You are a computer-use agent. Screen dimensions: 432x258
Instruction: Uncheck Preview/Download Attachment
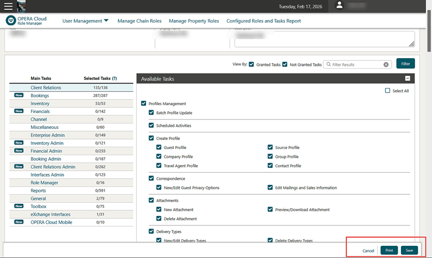point(270,209)
